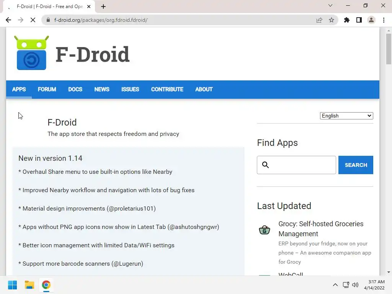
Task: Stop loading the page
Action: pyautogui.click(x=33, y=20)
